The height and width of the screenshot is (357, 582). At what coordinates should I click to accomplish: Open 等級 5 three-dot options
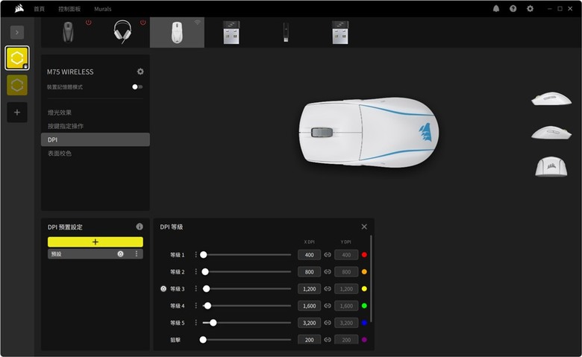195,323
